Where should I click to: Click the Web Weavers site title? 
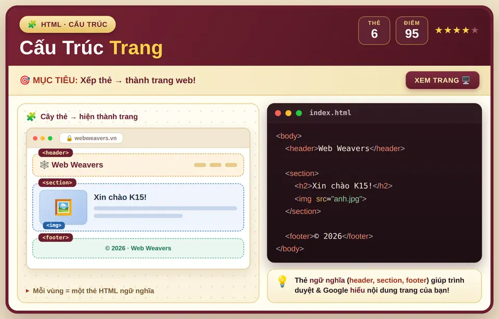pos(77,165)
